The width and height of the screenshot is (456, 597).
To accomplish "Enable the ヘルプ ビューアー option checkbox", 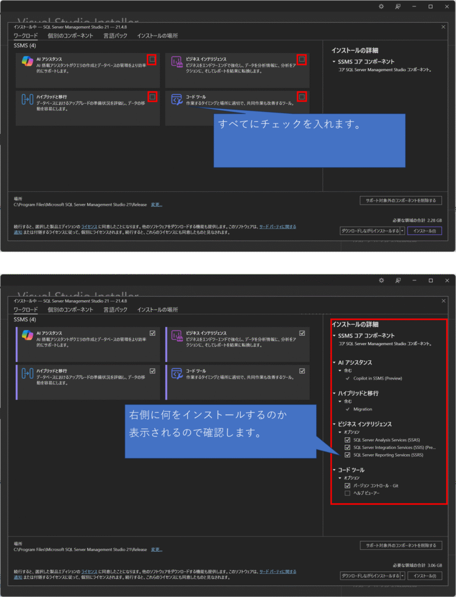I will pos(348,493).
